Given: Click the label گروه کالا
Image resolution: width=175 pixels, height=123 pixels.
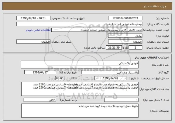Looking at the screenshot, I should [x=163, y=73].
